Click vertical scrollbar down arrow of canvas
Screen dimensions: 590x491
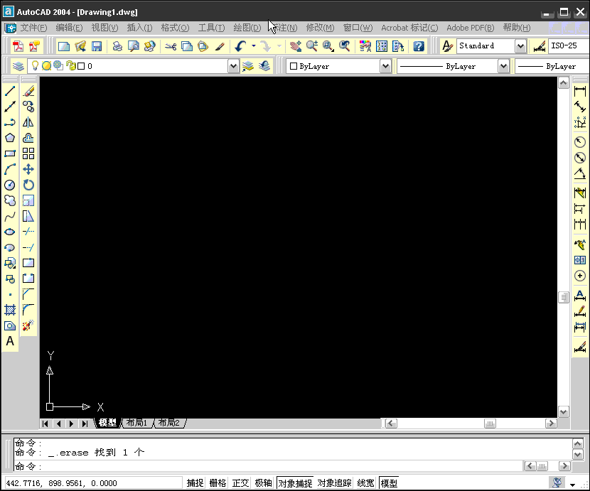point(563,412)
